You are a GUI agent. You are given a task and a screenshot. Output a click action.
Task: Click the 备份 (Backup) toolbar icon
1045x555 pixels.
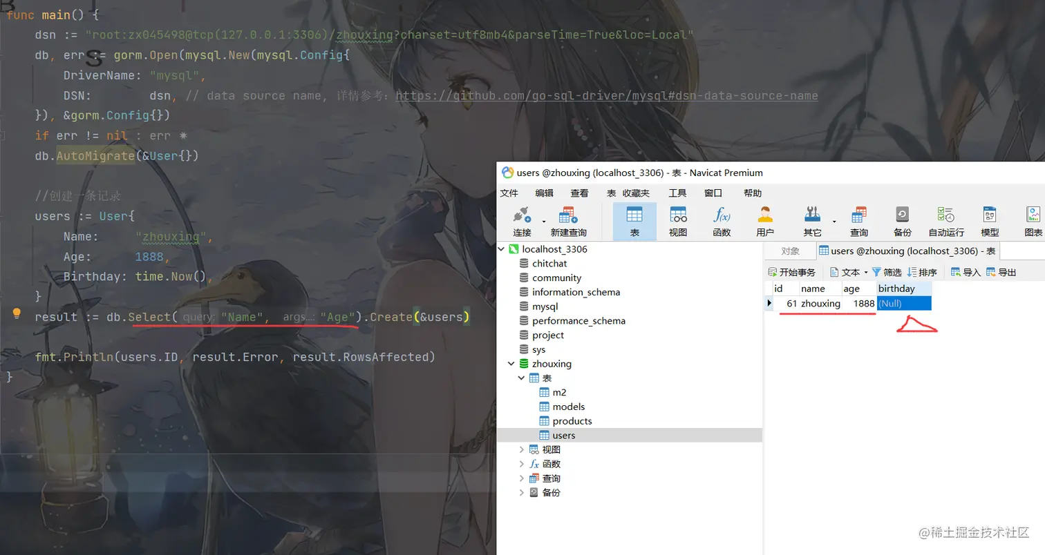902,222
